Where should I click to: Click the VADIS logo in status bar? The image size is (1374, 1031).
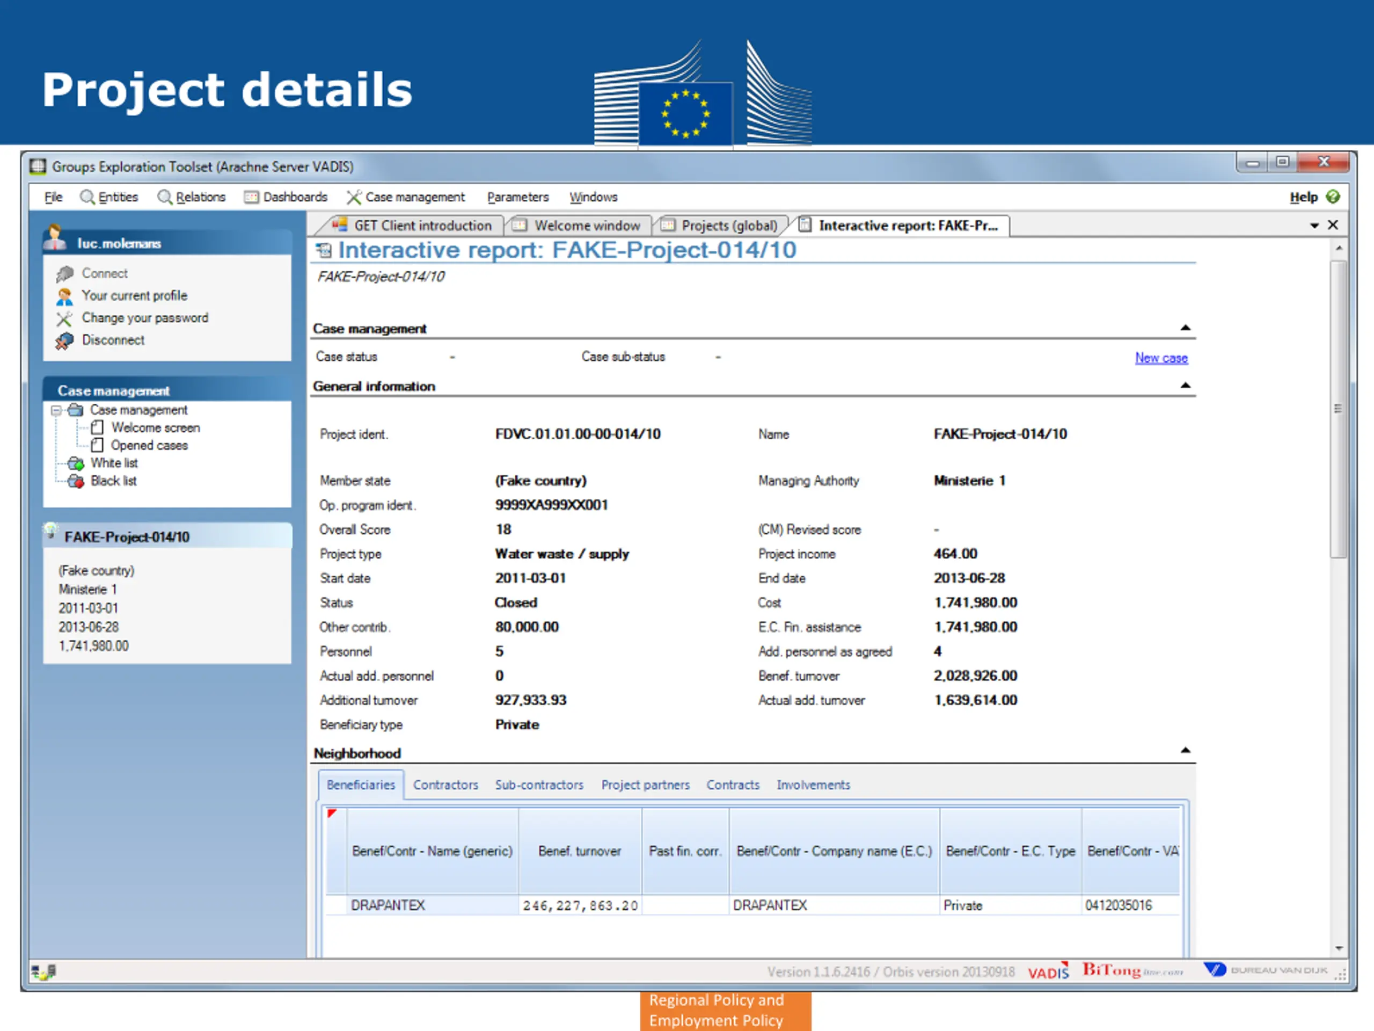(x=1048, y=971)
